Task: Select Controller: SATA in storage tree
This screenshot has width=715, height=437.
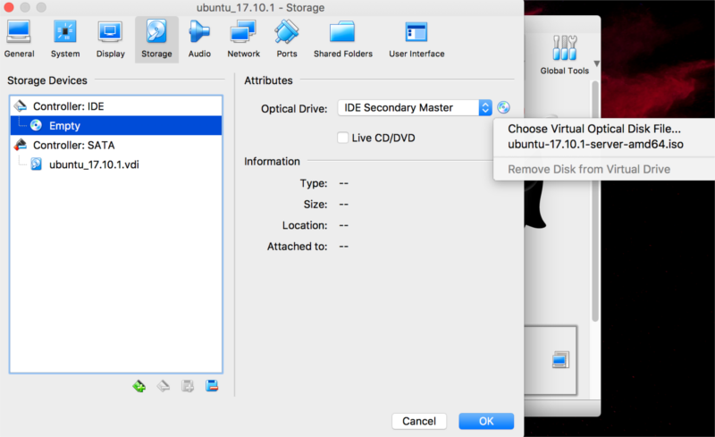Action: click(x=73, y=145)
